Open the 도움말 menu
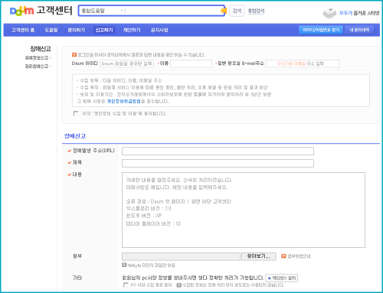The image size is (383, 293). [x=51, y=30]
